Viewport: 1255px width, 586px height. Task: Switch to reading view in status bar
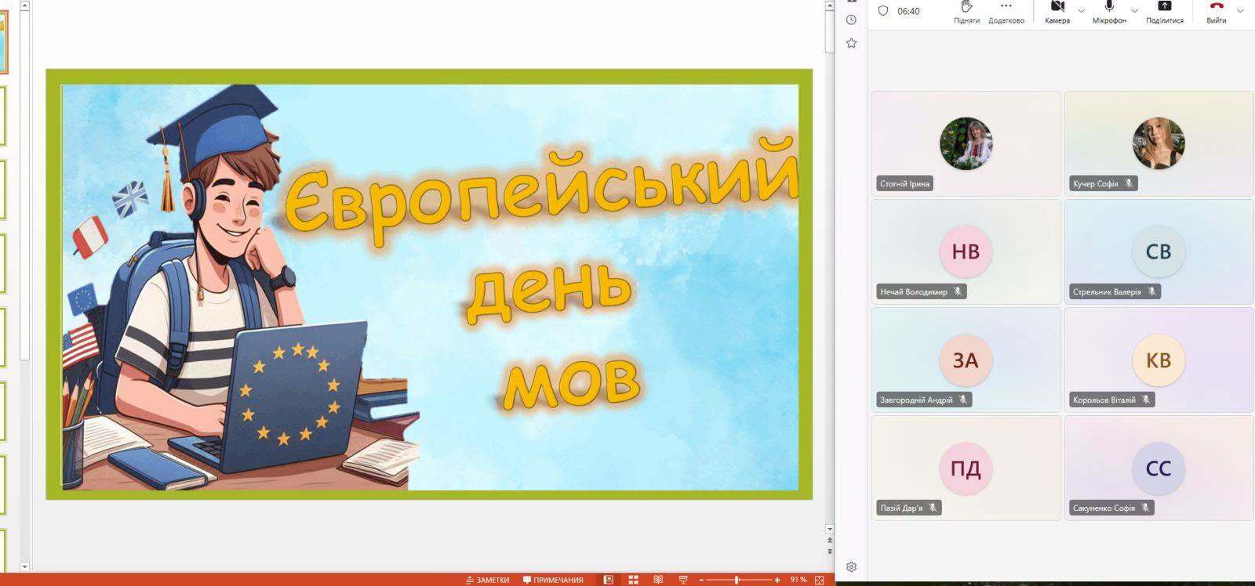click(x=658, y=580)
